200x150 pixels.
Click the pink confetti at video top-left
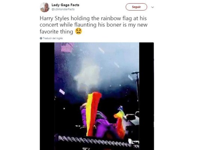[x=67, y=47]
